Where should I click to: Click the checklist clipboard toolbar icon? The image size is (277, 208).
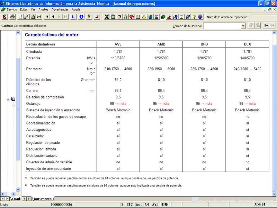tap(181, 17)
